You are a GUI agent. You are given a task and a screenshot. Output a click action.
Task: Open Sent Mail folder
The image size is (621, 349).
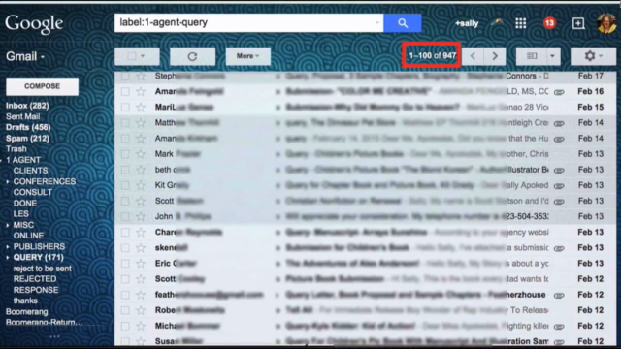tap(23, 116)
